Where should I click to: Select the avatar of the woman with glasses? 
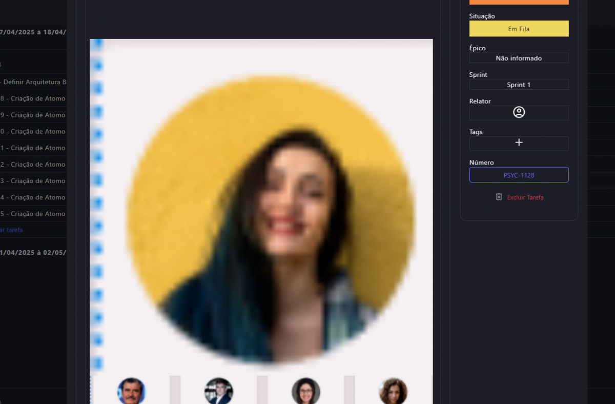(306, 391)
